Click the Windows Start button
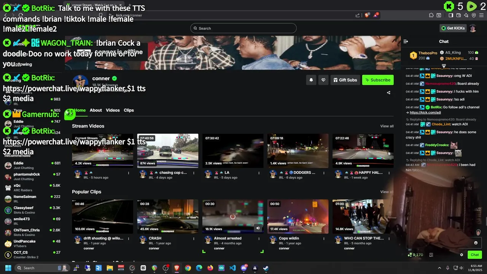 tap(7, 268)
